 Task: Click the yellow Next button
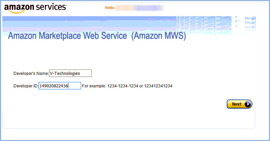click(239, 104)
